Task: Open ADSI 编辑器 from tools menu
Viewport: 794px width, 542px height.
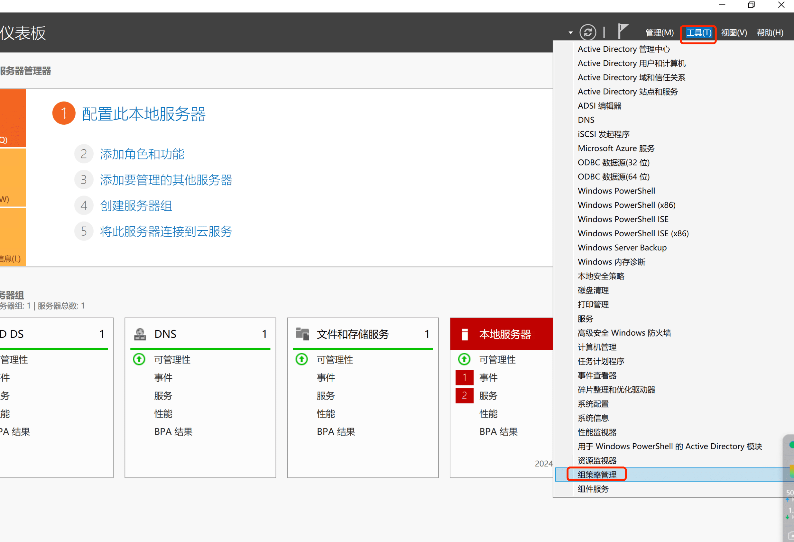Action: coord(599,106)
